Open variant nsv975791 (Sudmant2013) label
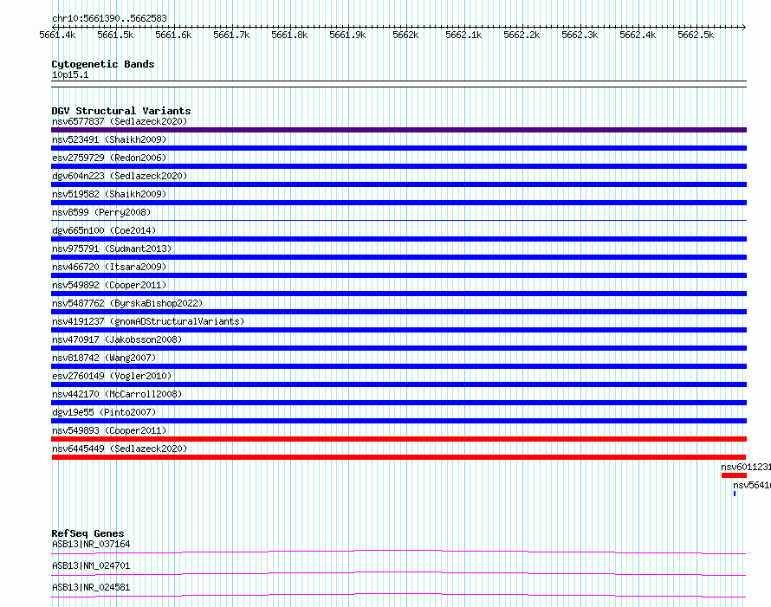 [112, 249]
